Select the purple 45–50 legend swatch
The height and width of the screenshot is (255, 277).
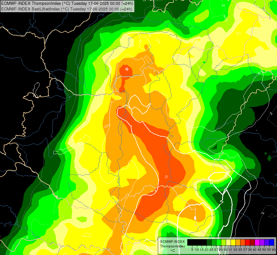click(262, 242)
